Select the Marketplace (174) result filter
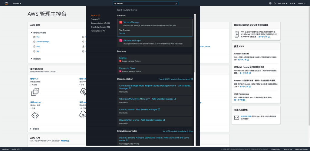Image resolution: width=310 pixels, height=151 pixels. pyautogui.click(x=98, y=31)
